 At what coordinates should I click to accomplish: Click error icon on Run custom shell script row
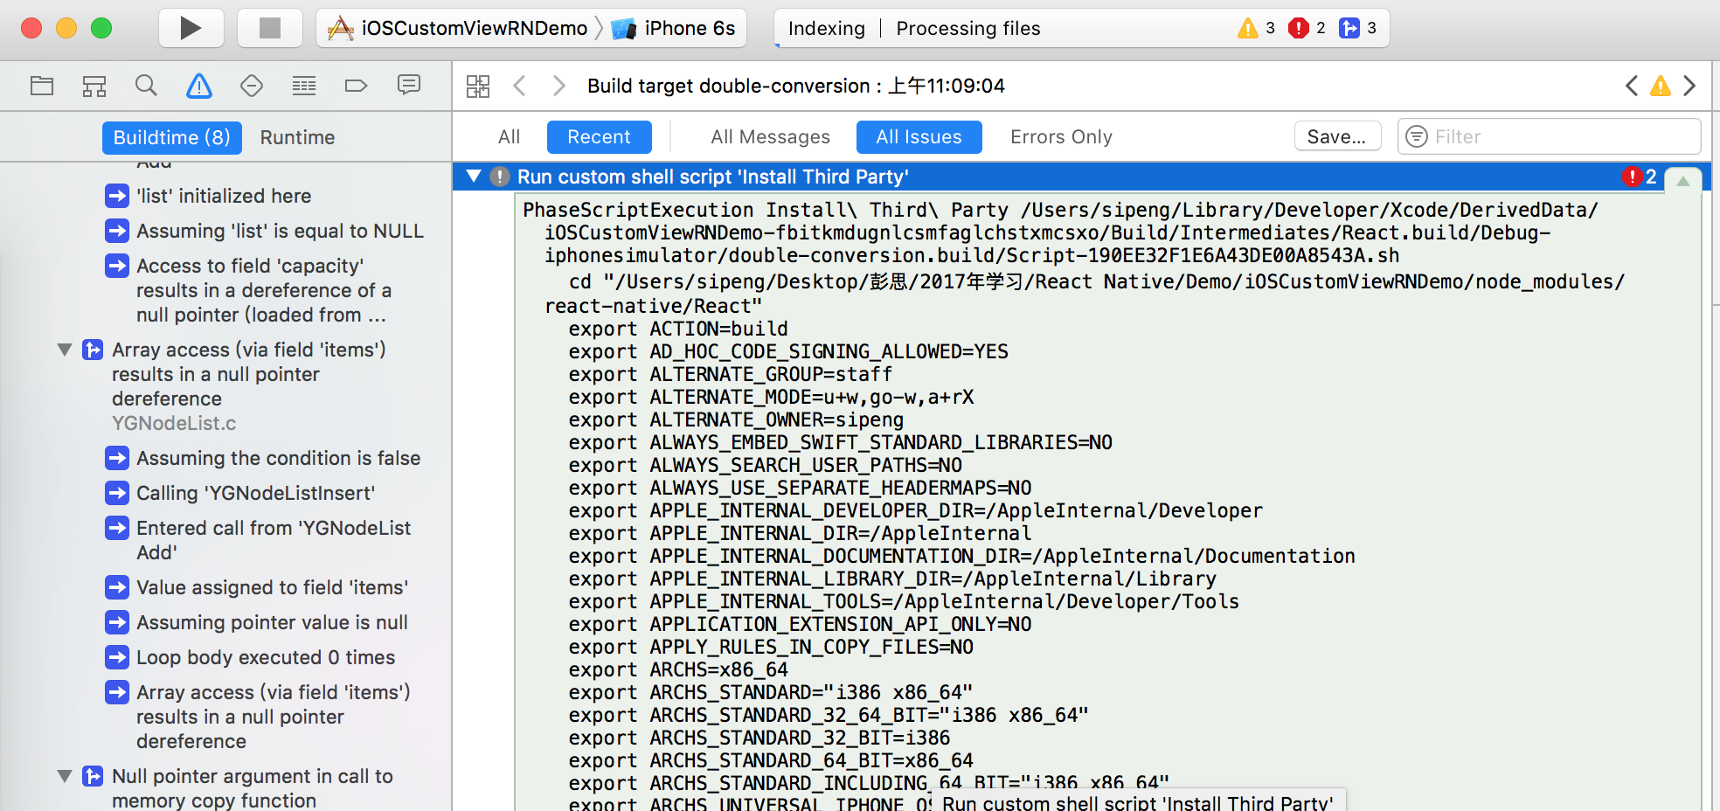tap(500, 177)
